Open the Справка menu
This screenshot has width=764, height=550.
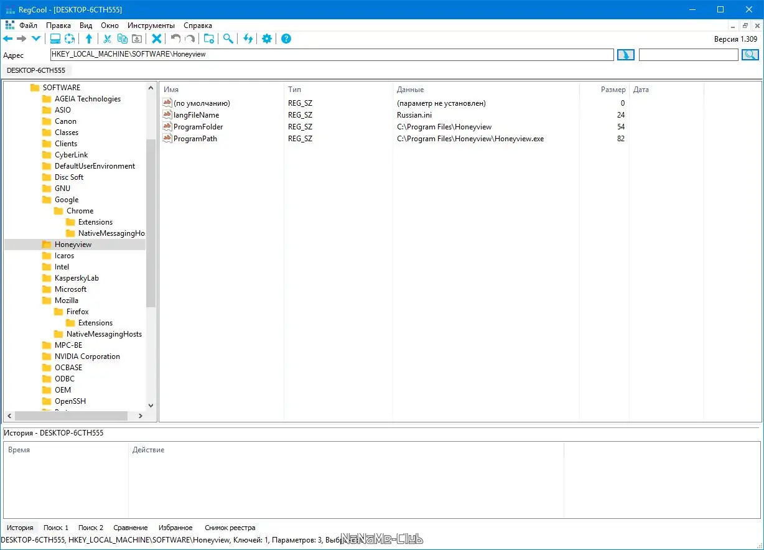pos(198,26)
